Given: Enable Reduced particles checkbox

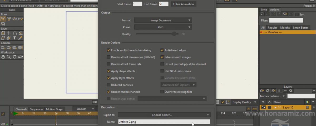Looking at the screenshot, I should pyautogui.click(x=108, y=85).
